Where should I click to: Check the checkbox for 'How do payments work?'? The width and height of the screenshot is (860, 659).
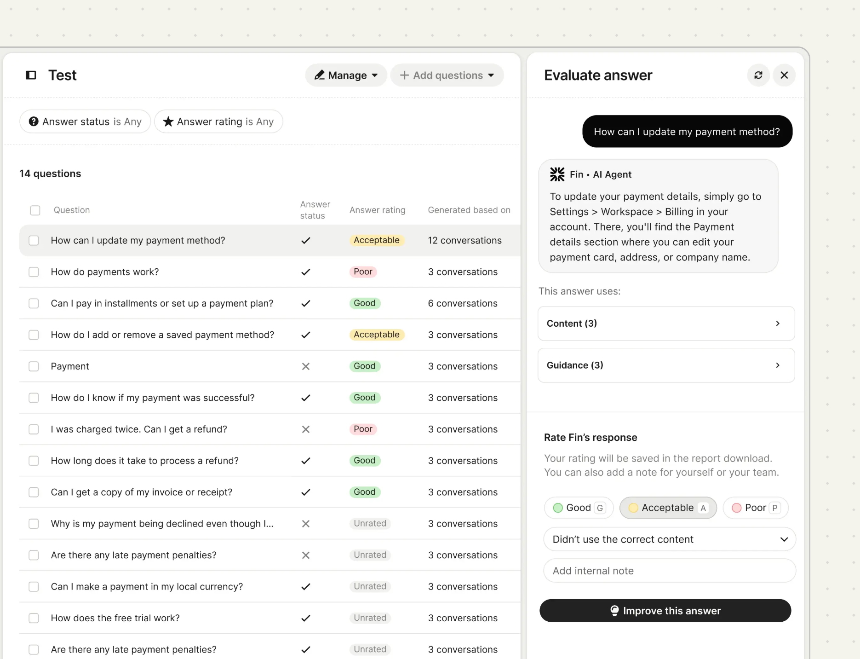coord(34,272)
